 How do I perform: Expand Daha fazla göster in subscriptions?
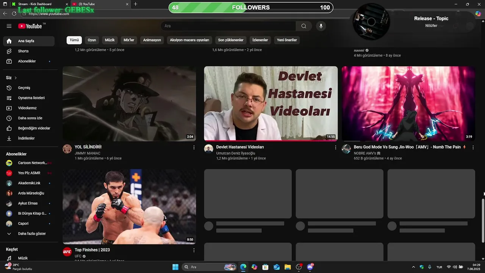click(29, 234)
